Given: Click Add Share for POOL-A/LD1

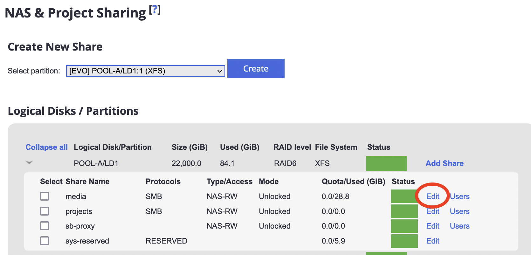Looking at the screenshot, I should coord(445,163).
